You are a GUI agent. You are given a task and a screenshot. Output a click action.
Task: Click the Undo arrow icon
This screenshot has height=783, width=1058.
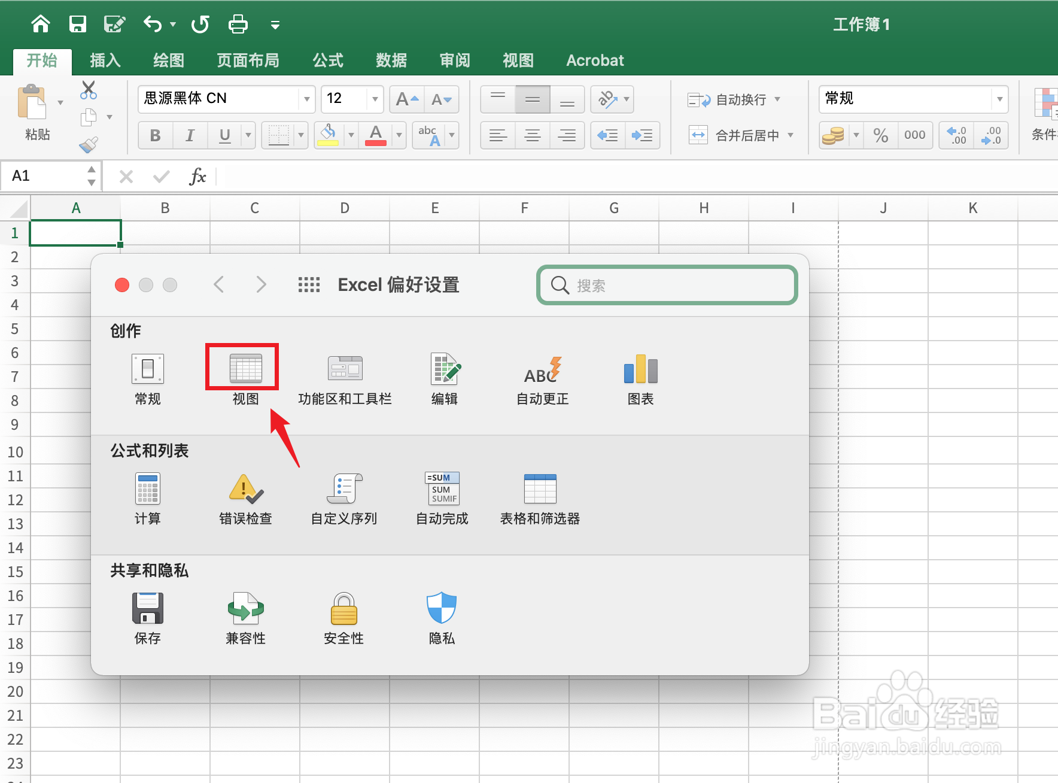tap(153, 24)
